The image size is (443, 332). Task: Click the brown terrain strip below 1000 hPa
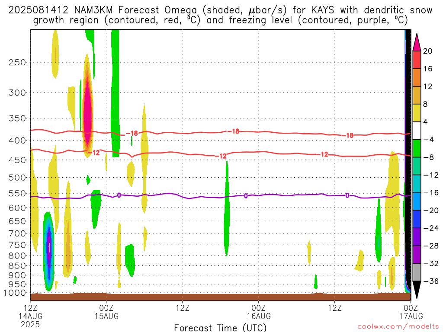[x=220, y=297]
